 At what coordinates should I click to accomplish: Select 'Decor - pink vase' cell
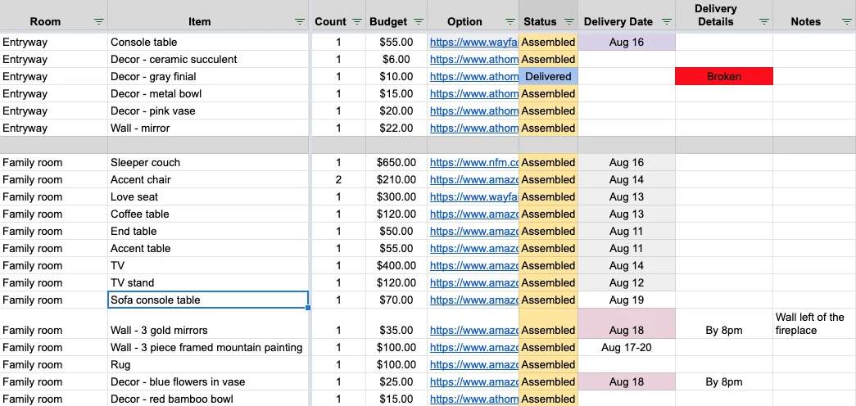coord(208,111)
